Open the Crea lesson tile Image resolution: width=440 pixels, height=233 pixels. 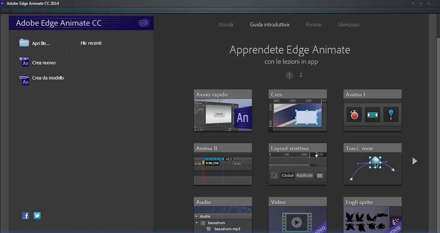298,110
